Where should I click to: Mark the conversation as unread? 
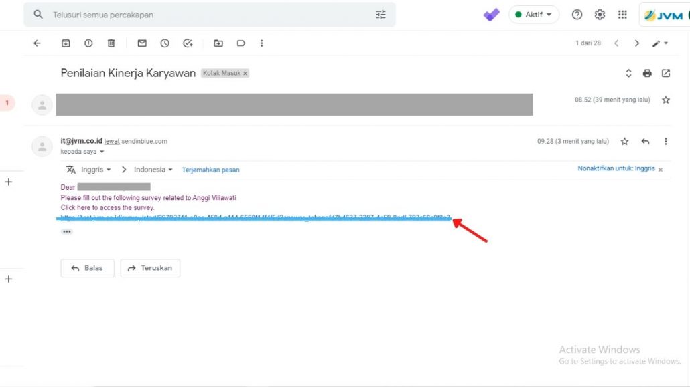pos(142,43)
